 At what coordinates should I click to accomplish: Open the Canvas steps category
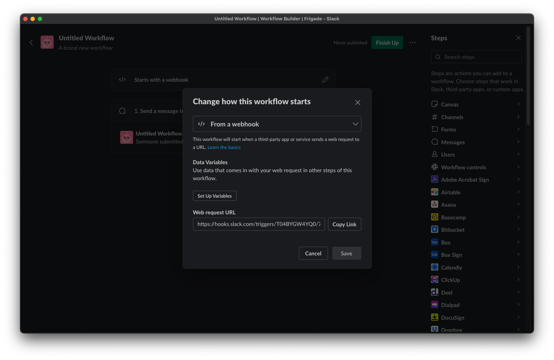pyautogui.click(x=476, y=104)
